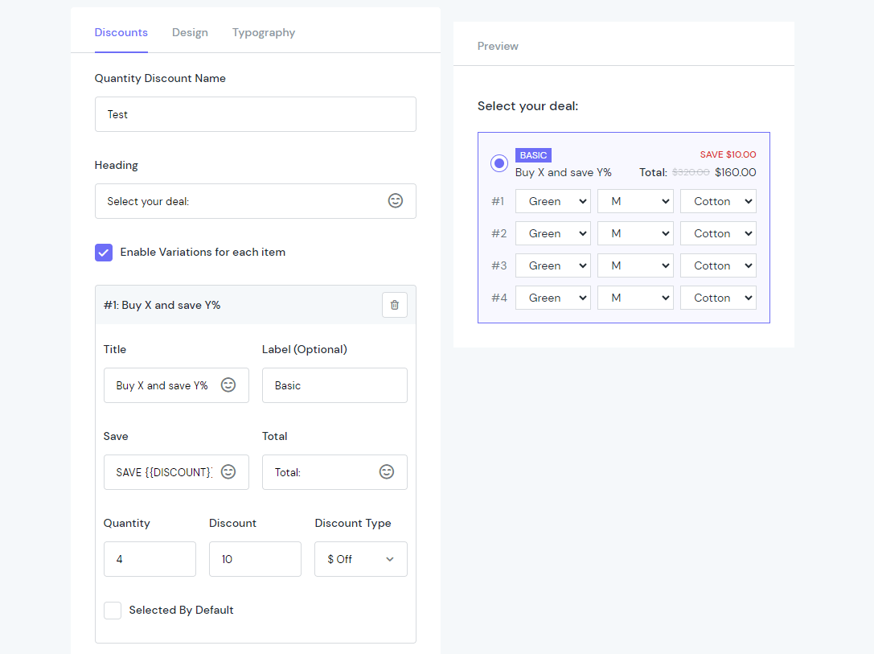
Task: Open the emoji picker for the Heading field
Action: [x=395, y=200]
